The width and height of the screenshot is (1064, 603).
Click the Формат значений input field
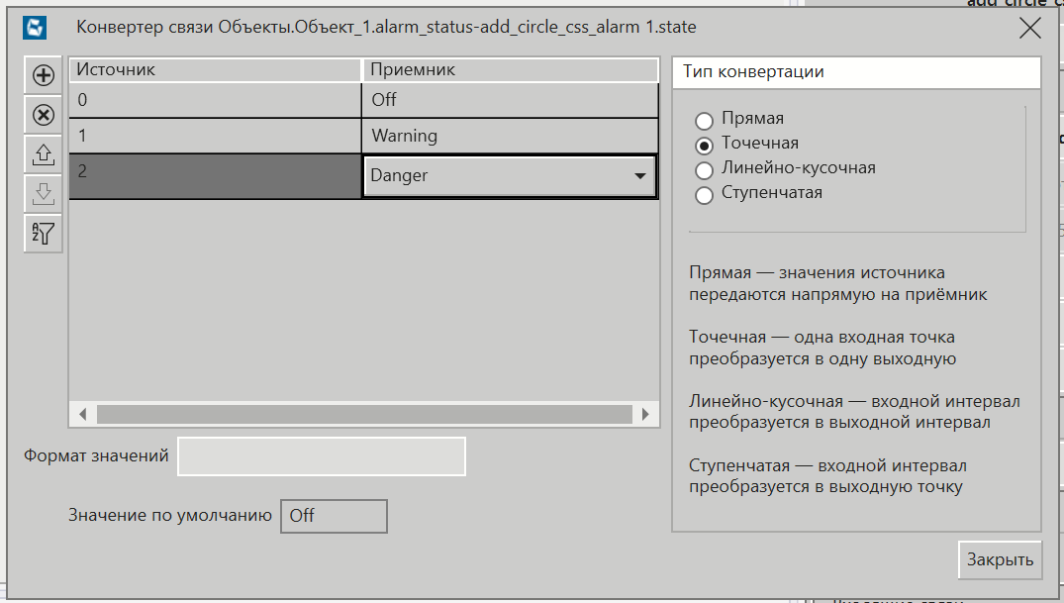pos(321,455)
